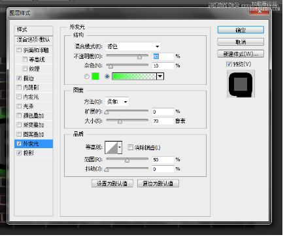Image resolution: width=287 pixels, height=237 pixels.
Task: Enable the 内阴影 checkbox
Action: pos(19,87)
